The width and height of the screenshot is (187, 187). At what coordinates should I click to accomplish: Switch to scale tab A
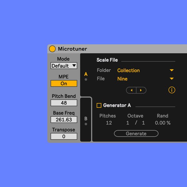pyautogui.click(x=86, y=75)
